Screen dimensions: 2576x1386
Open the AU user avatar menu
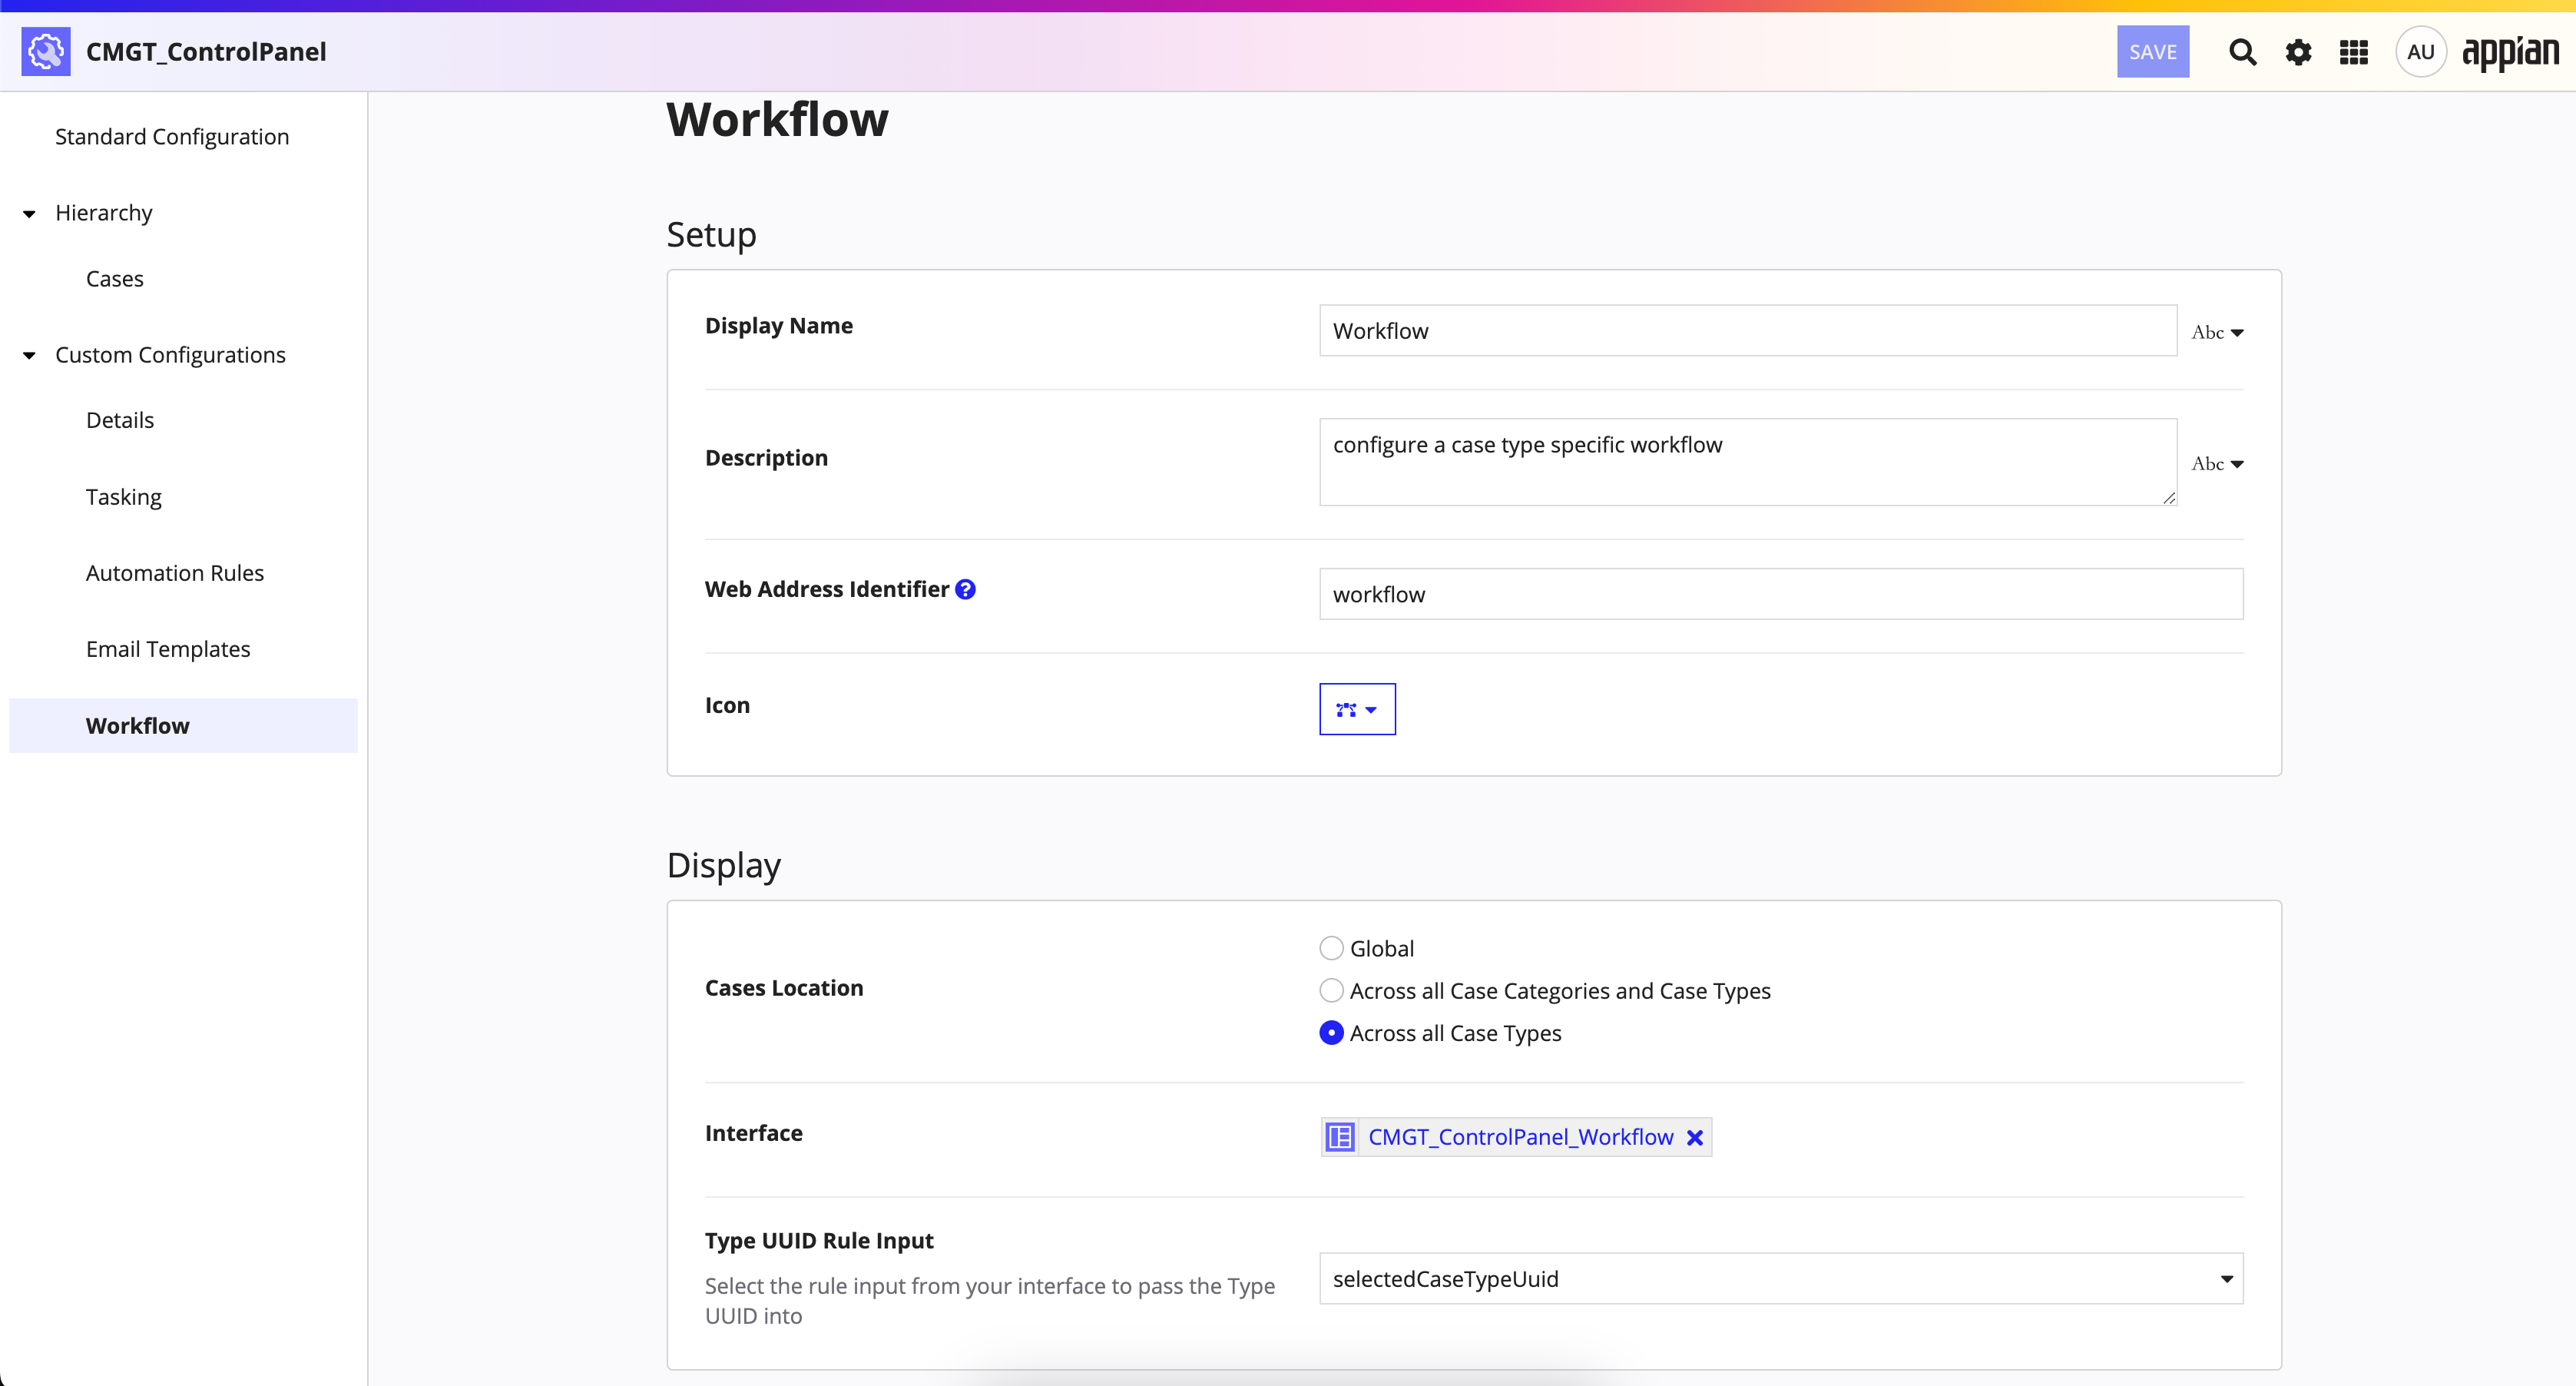coord(2420,52)
